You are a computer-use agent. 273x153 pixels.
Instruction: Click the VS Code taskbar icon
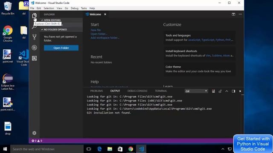pyautogui.click(x=141, y=149)
